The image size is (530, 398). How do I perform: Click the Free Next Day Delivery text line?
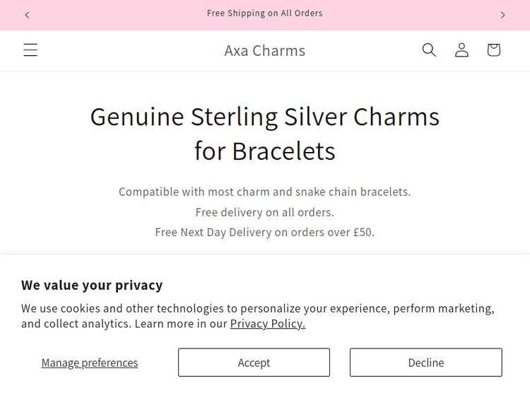click(265, 232)
